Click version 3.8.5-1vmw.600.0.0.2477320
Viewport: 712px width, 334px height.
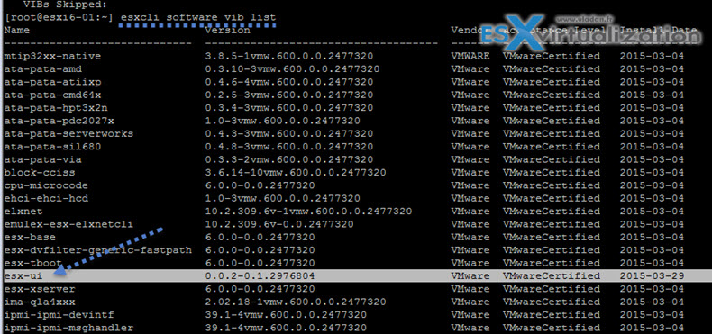[288, 57]
